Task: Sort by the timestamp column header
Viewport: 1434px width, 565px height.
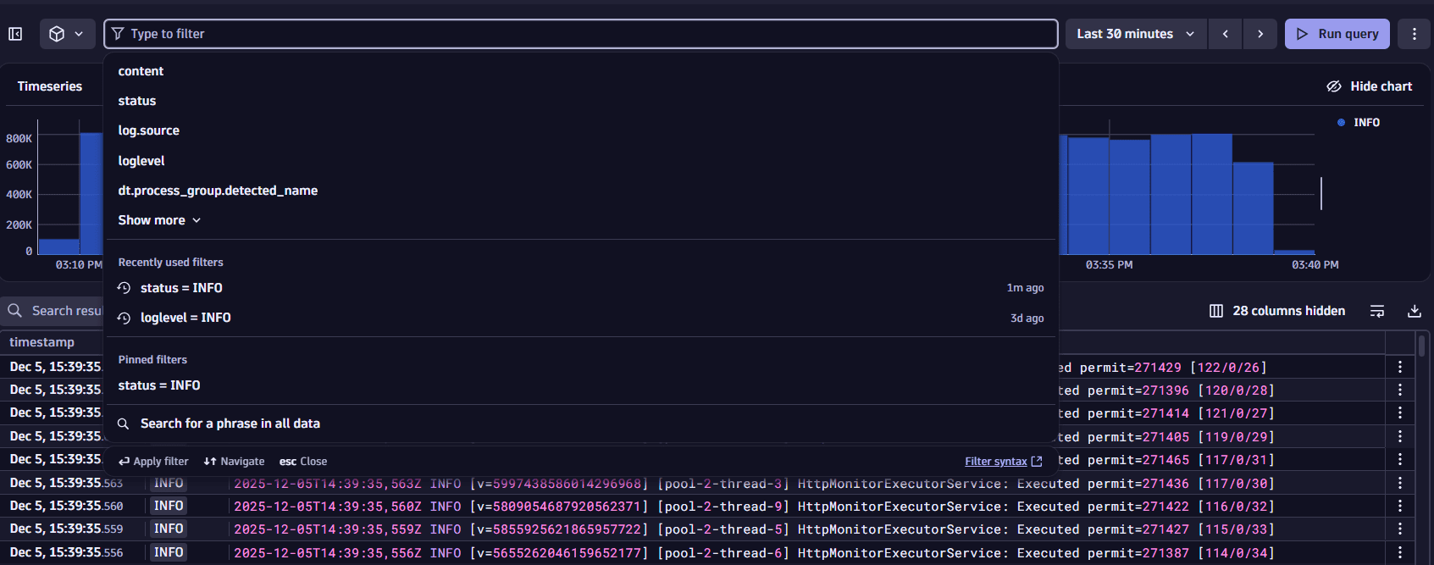Action: click(x=42, y=342)
